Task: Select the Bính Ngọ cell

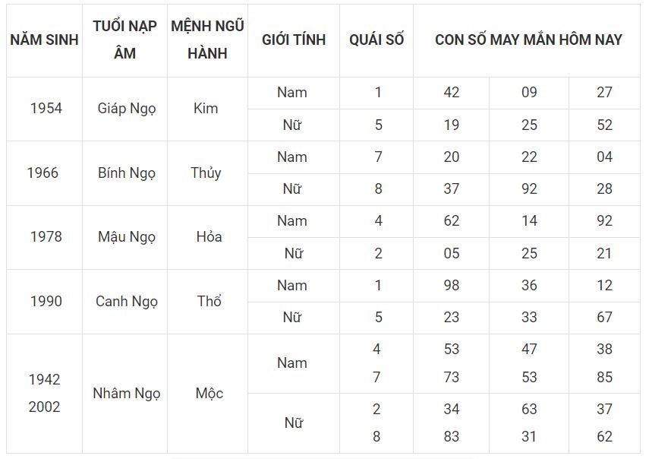Action: (127, 173)
